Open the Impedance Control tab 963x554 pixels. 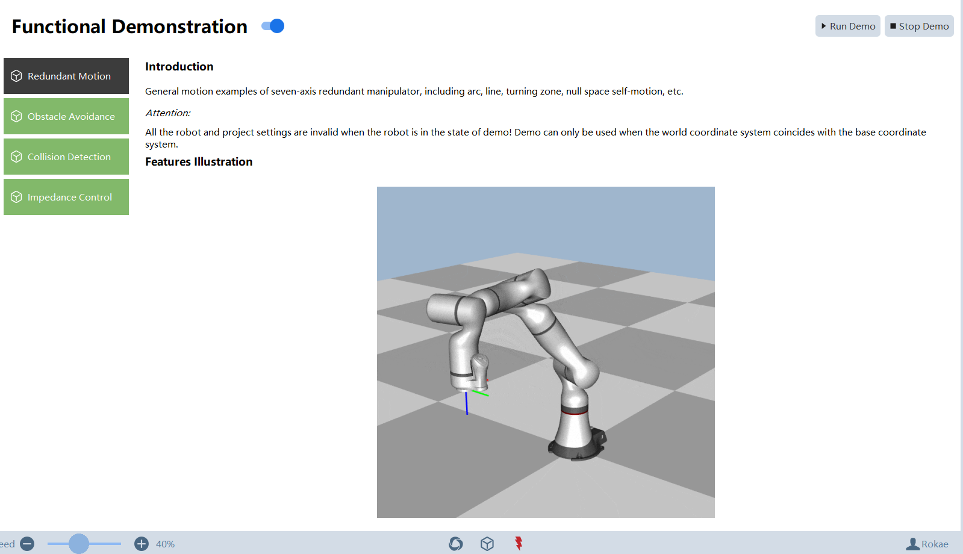coord(66,197)
